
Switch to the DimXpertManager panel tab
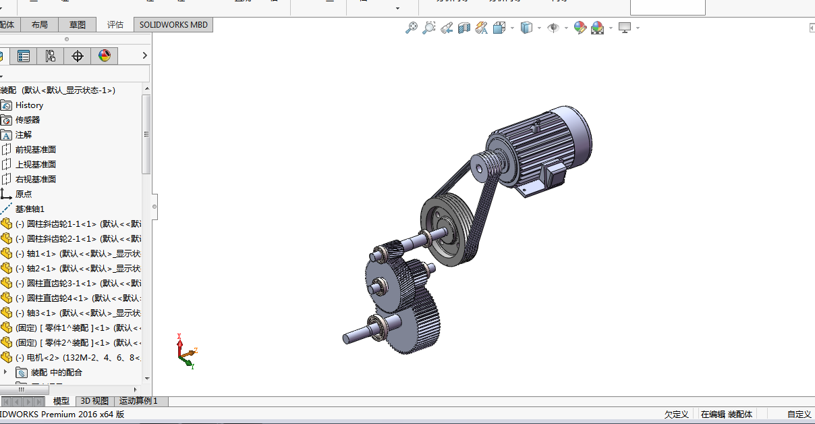tap(78, 56)
